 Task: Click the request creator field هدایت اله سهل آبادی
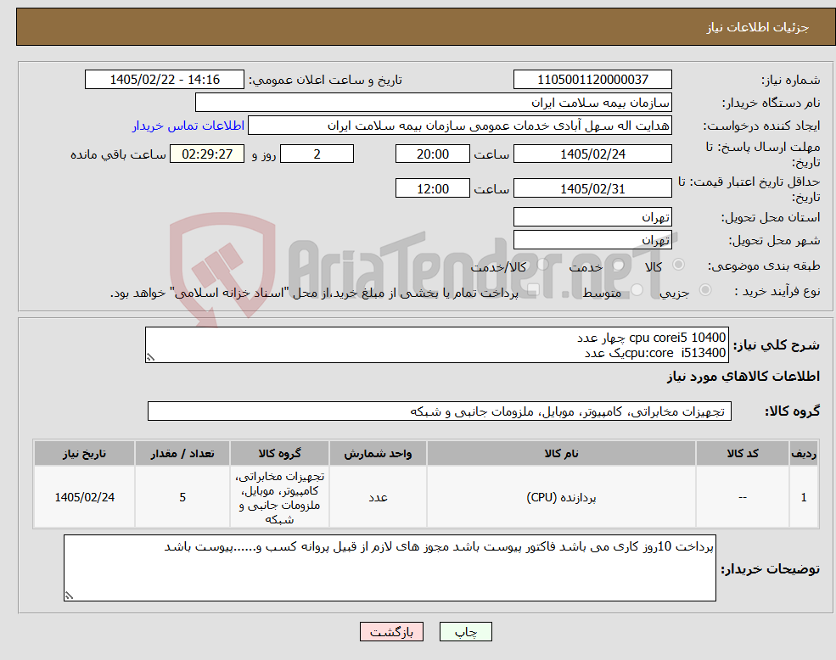[x=459, y=126]
